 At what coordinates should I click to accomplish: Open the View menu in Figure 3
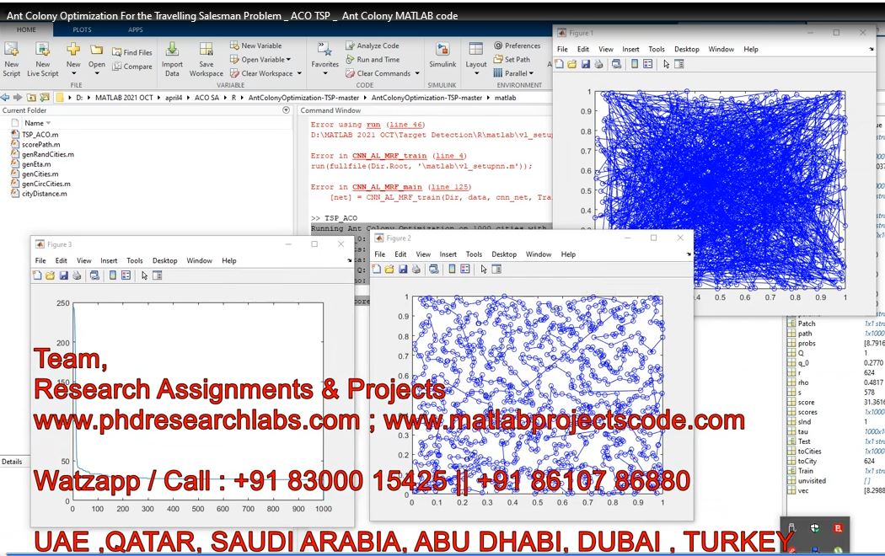pos(84,260)
